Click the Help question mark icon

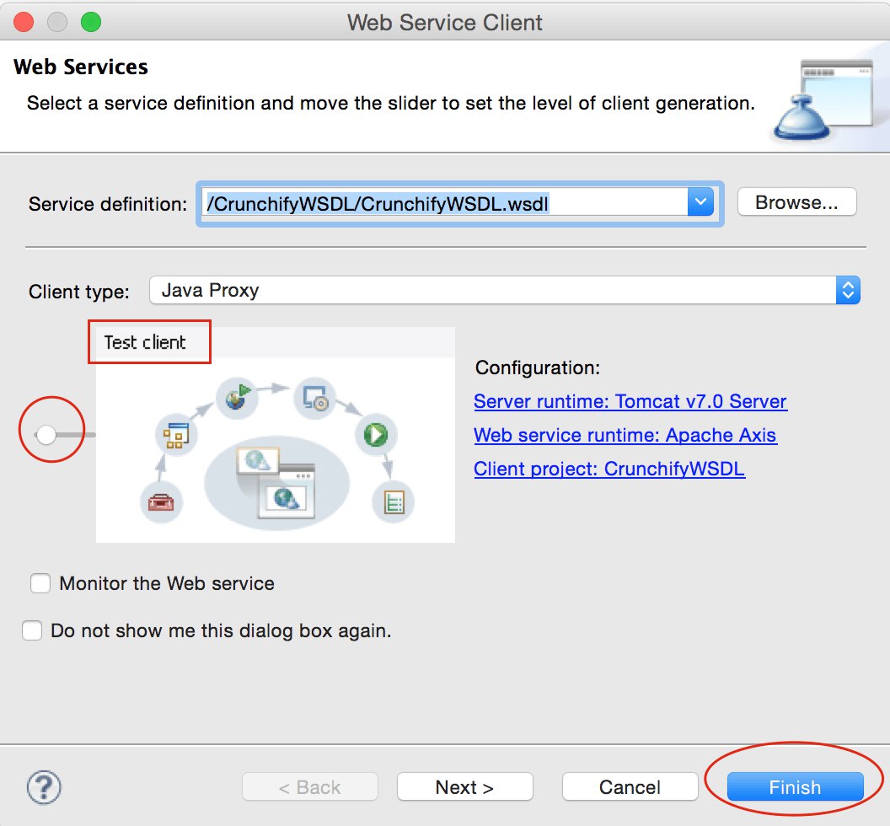pos(44,787)
